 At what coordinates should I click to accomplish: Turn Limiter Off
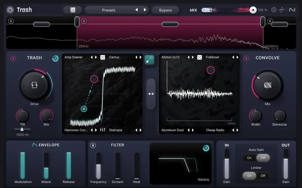tap(263, 176)
